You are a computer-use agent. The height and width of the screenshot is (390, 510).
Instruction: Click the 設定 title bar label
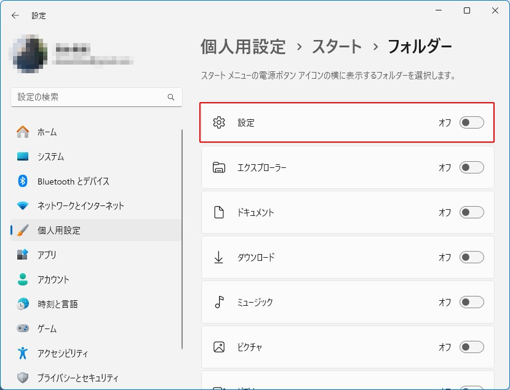pos(39,15)
